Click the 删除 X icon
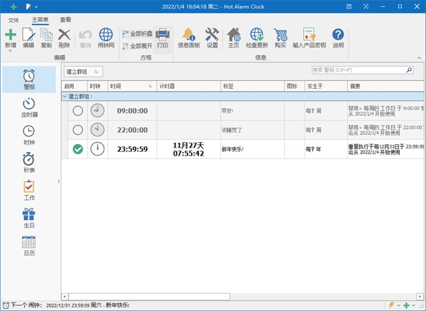 [65, 35]
